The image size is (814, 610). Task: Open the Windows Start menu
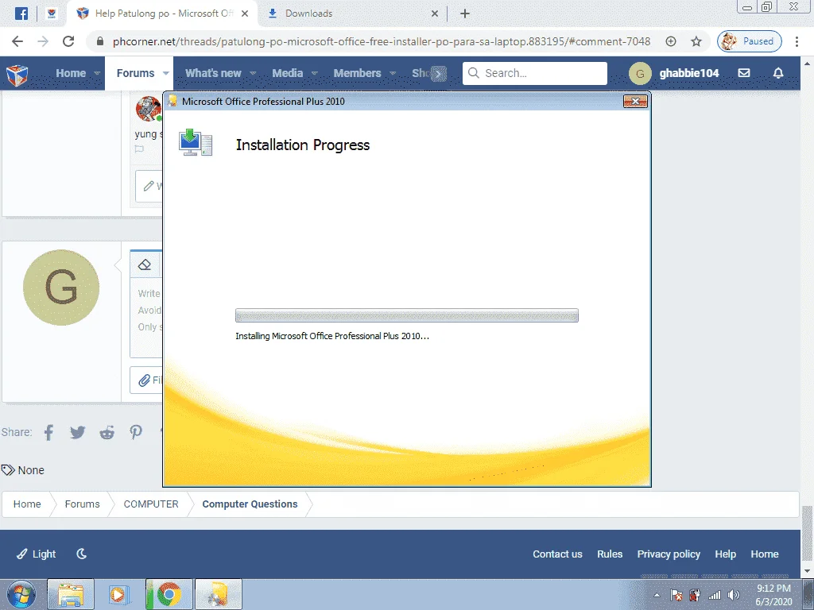coord(21,594)
